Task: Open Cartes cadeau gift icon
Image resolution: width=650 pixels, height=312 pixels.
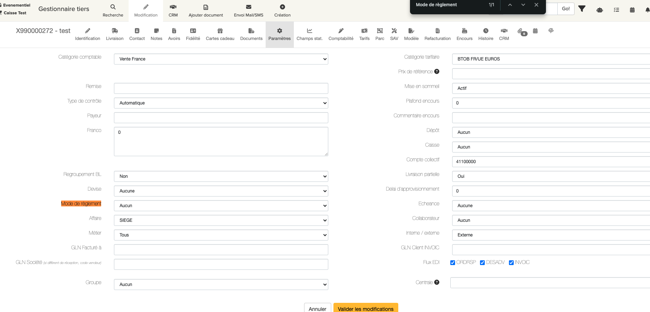Action: (x=220, y=31)
